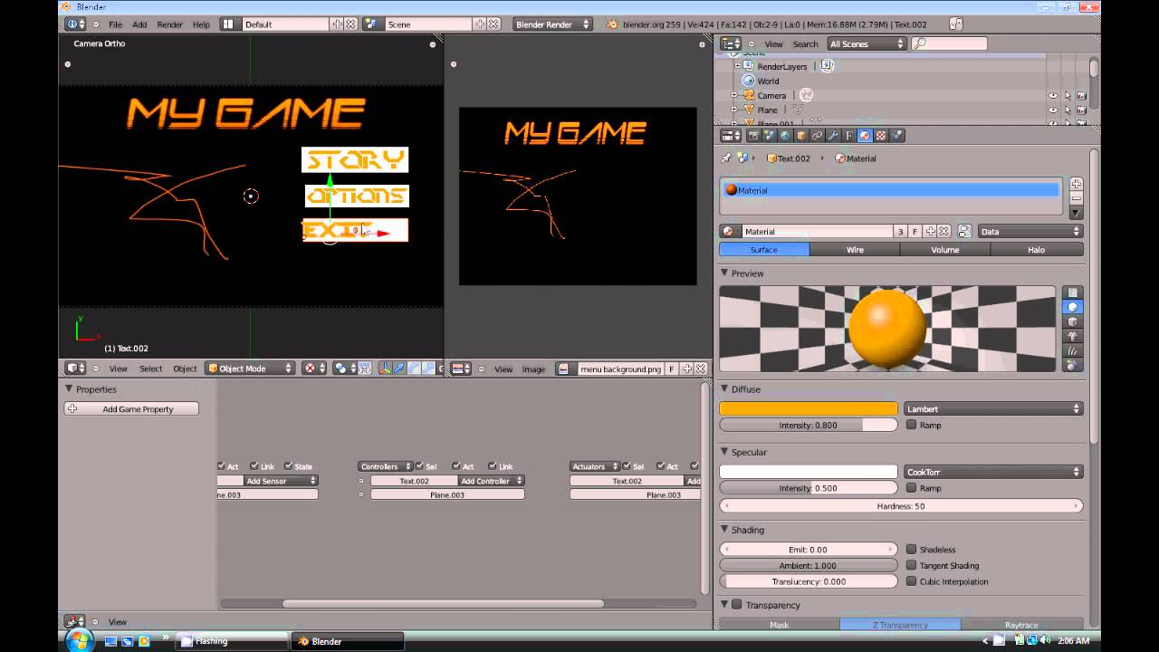Switch to the Volume material type tab
The height and width of the screenshot is (652, 1159).
[945, 250]
